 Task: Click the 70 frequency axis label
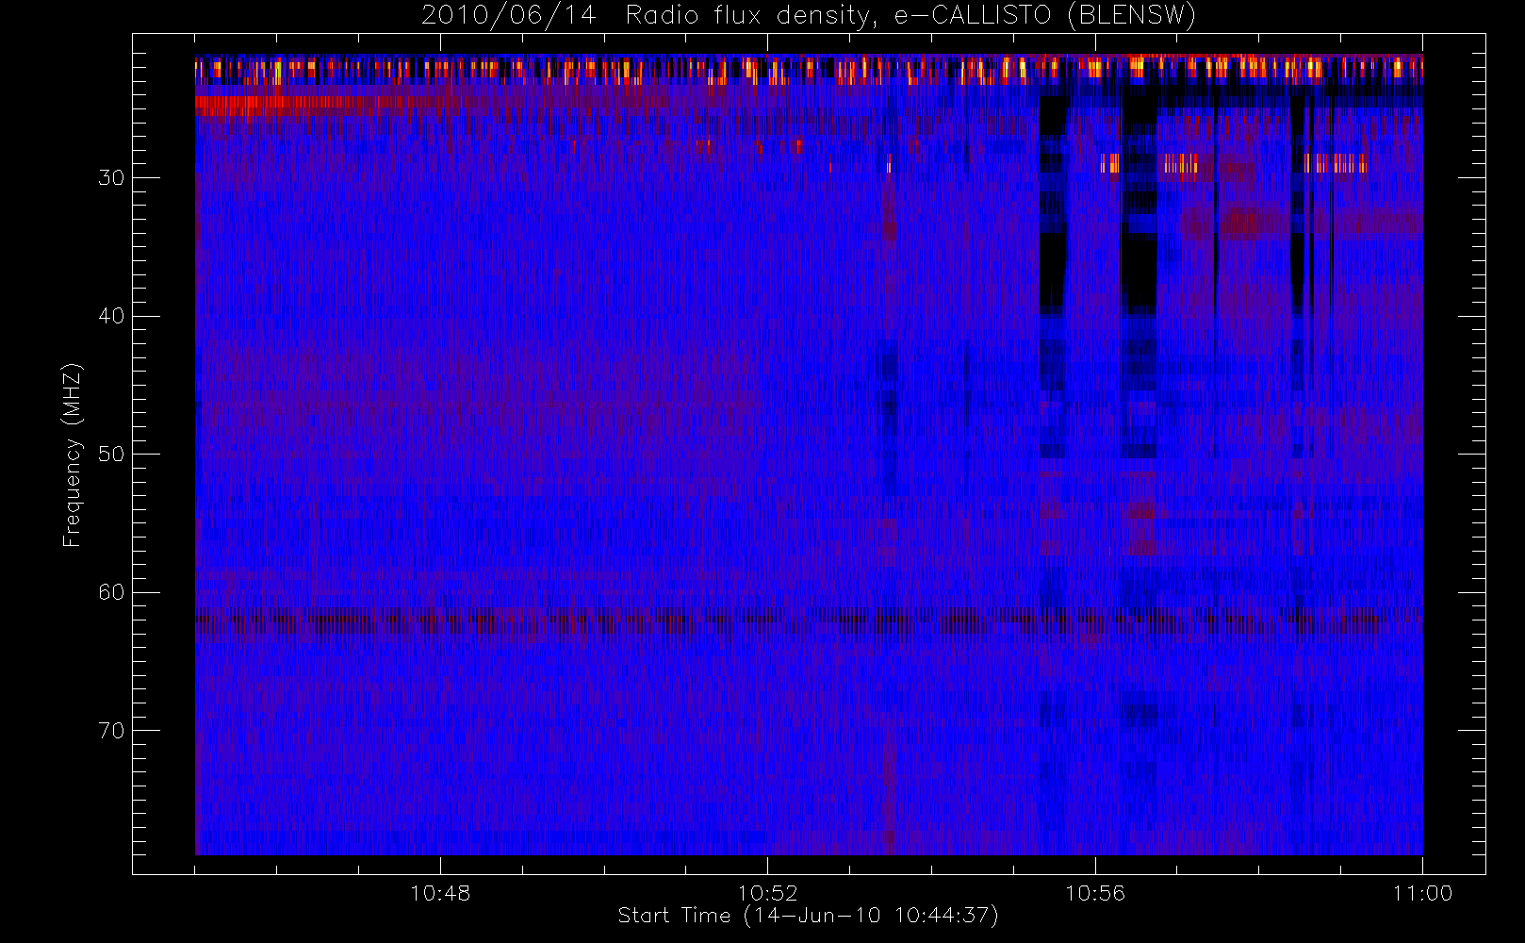coord(111,731)
